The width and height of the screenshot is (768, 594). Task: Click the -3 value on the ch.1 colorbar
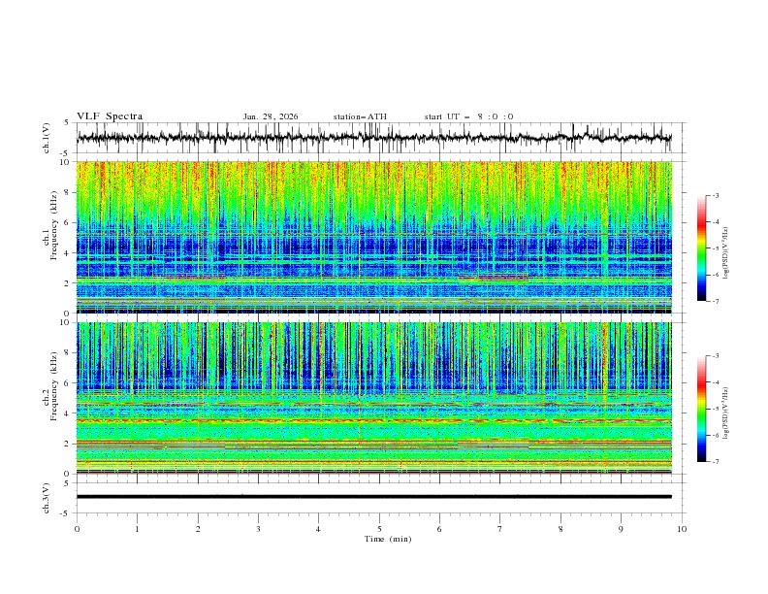715,196
